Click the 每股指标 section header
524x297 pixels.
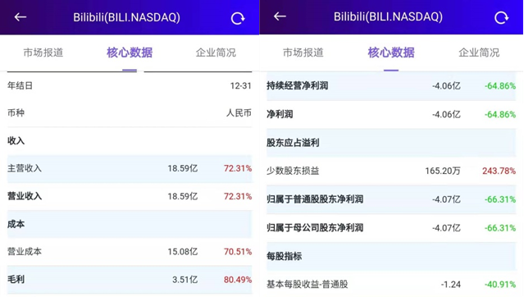(x=284, y=256)
